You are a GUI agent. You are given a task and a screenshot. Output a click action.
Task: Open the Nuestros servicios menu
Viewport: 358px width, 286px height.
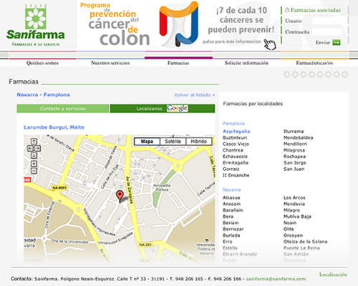110,63
